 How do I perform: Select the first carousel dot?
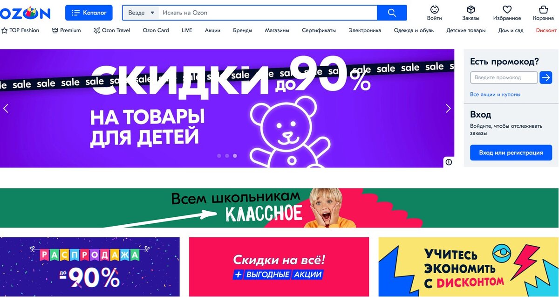[x=219, y=156]
